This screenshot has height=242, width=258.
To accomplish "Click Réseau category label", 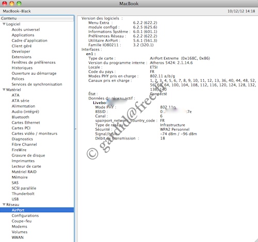I will (13, 204).
